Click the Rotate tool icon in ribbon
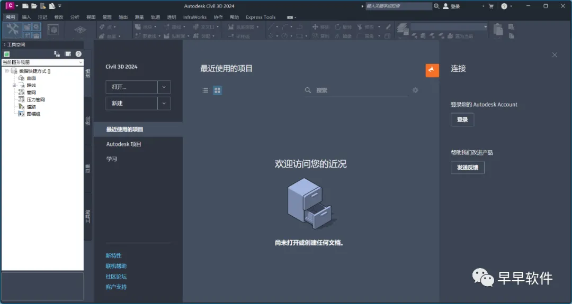Viewport: 572px width, 304px height. tap(337, 27)
